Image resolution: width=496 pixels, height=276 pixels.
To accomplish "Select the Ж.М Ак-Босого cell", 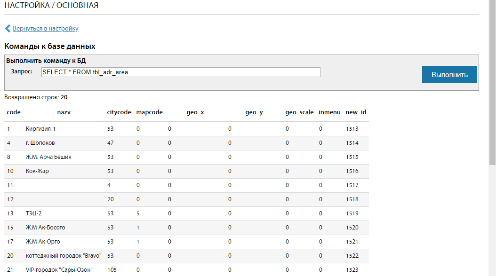I will (45, 227).
